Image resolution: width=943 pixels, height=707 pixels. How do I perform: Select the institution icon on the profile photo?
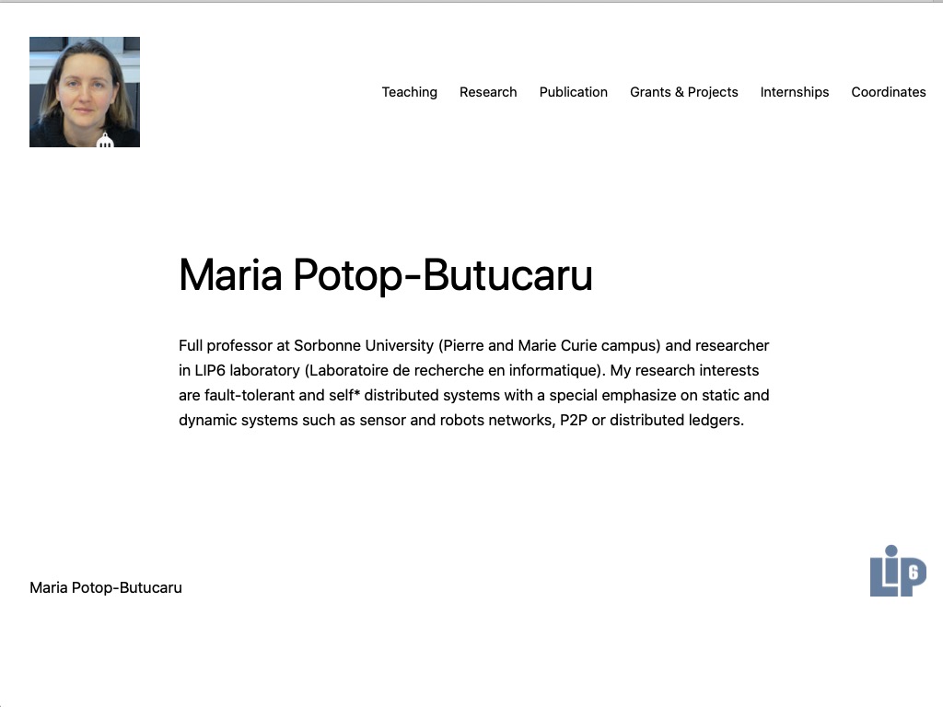[x=105, y=141]
